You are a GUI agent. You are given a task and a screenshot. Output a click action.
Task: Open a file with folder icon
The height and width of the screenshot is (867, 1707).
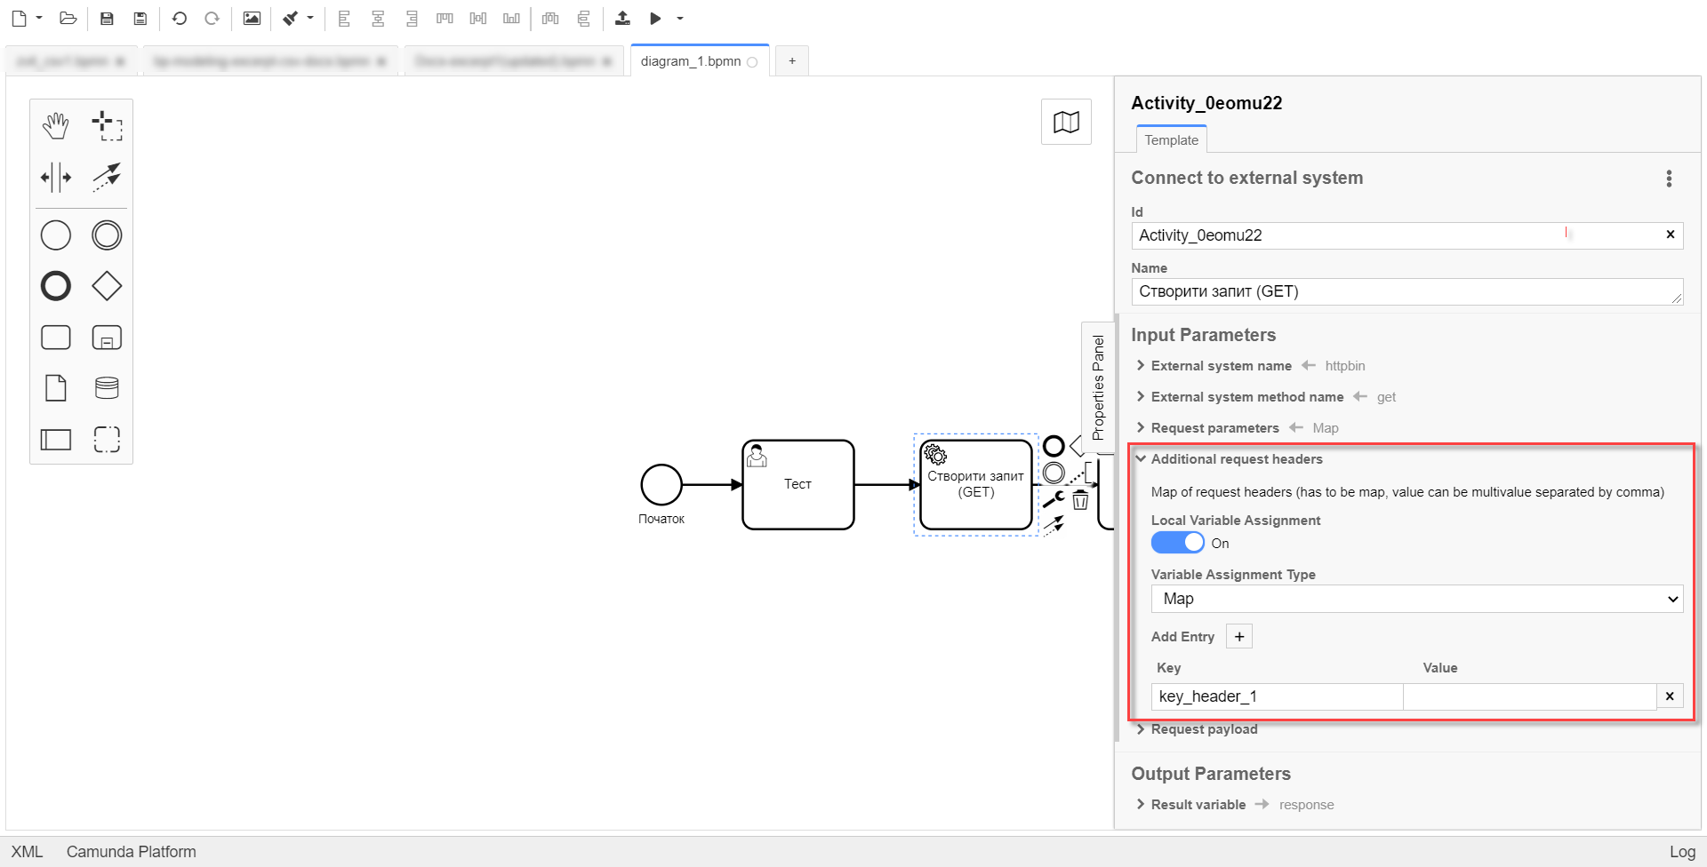pos(68,18)
